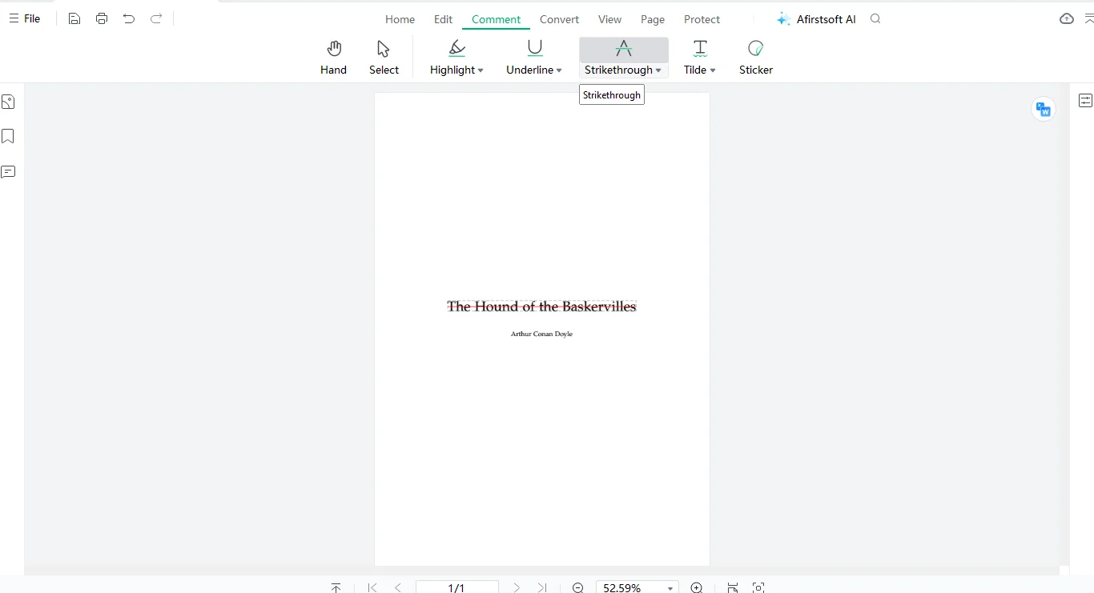The image size is (1094, 593).
Task: Launch Afirstsoft AI assistant
Action: coord(816,19)
